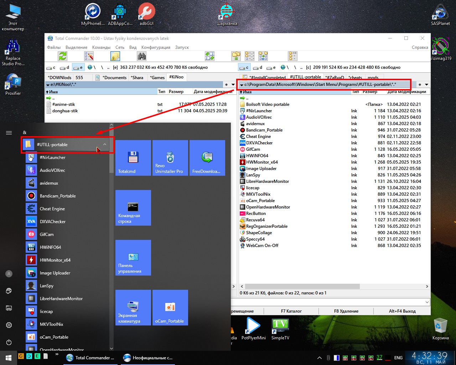
Task: Select drive c in the left panel drive bar
Action: (51, 67)
